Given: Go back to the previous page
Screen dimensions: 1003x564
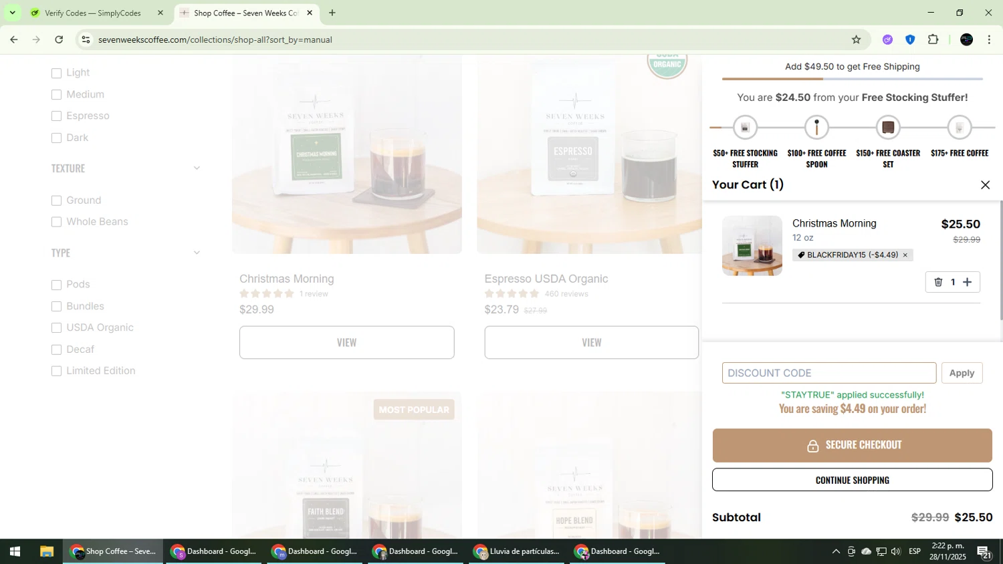Looking at the screenshot, I should click(x=14, y=39).
